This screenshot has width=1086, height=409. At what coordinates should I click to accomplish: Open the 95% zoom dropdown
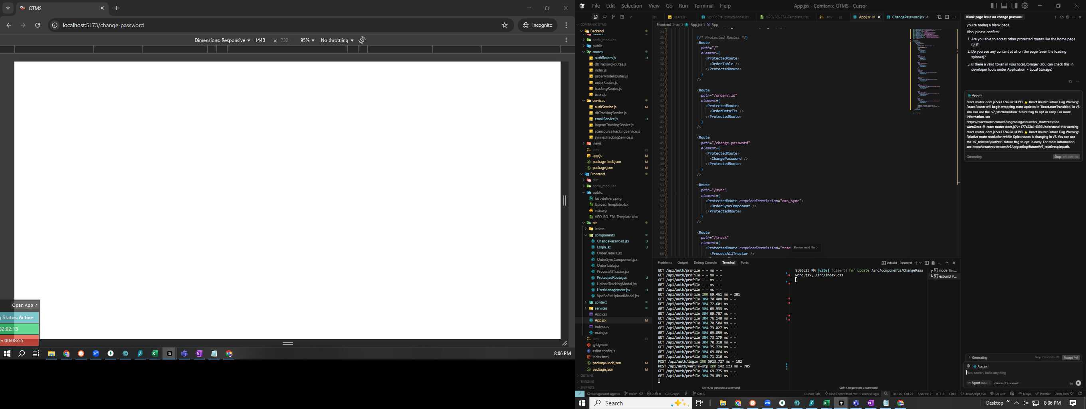(x=307, y=40)
